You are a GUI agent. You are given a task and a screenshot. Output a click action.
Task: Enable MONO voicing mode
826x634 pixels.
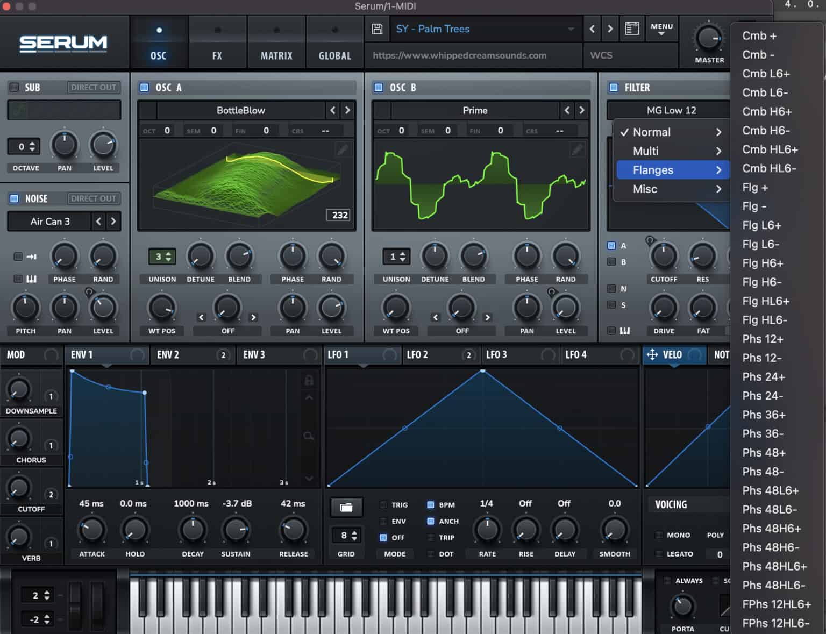[658, 535]
